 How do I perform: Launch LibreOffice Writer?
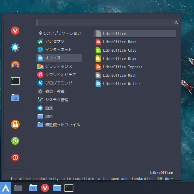pyautogui.click(x=135, y=84)
